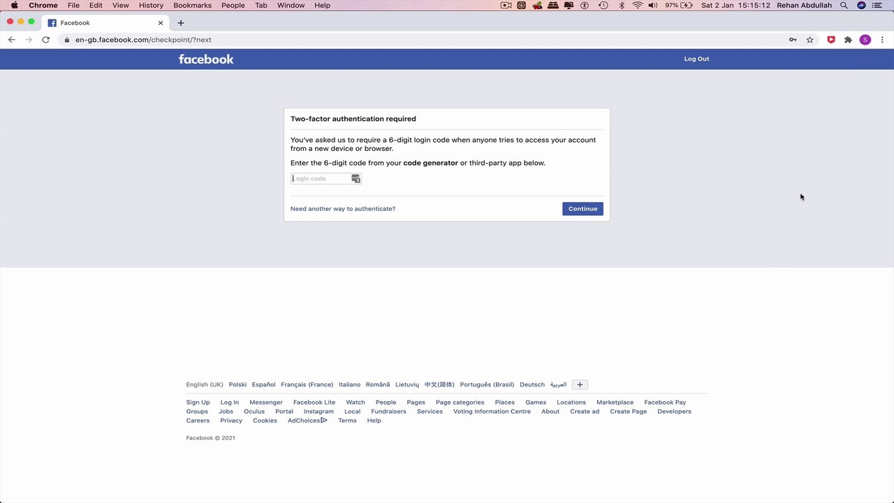Click the address bar URL

click(143, 40)
